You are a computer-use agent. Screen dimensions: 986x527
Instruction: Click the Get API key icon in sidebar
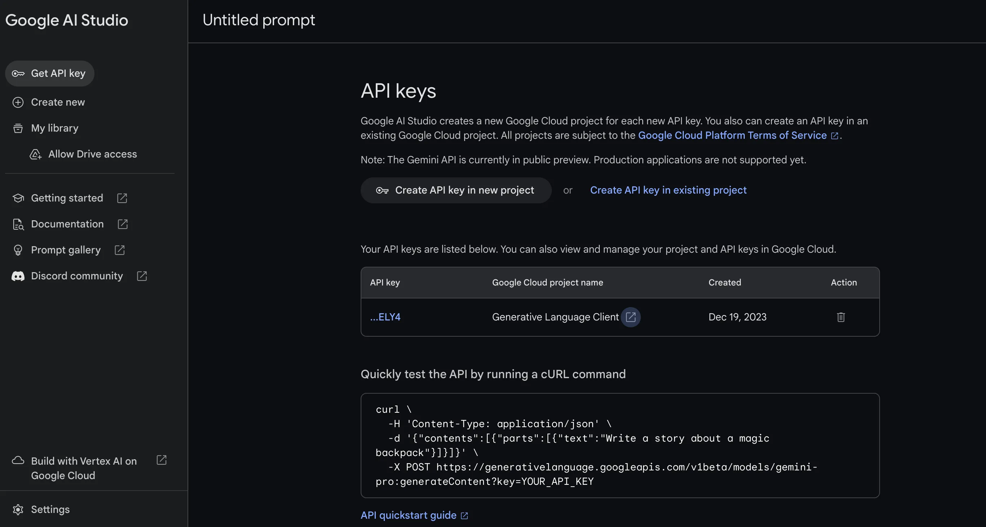[18, 73]
